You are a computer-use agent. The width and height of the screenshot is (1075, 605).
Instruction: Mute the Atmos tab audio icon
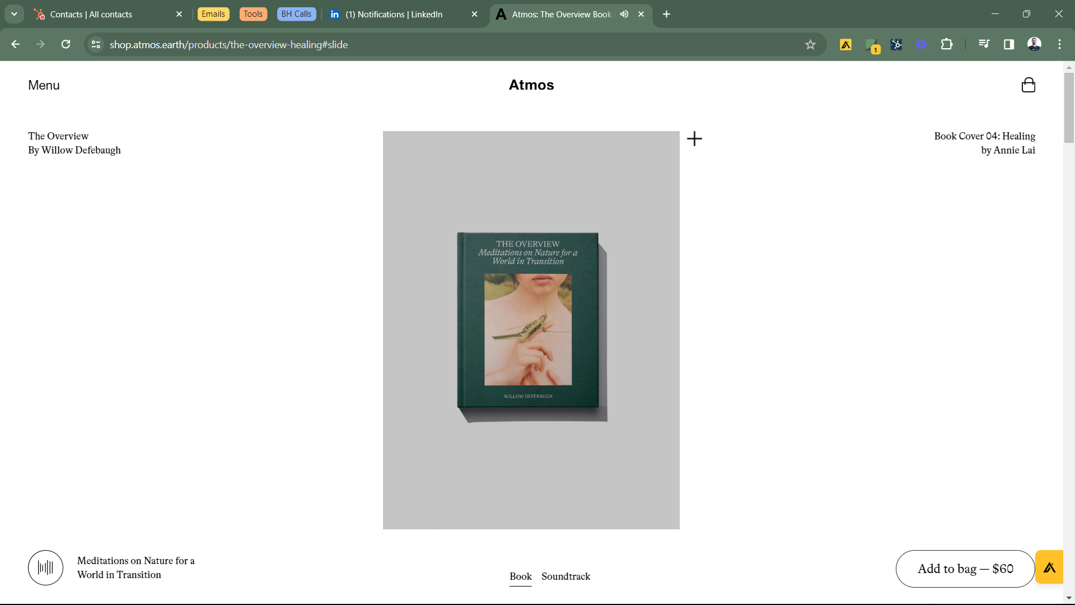[624, 14]
